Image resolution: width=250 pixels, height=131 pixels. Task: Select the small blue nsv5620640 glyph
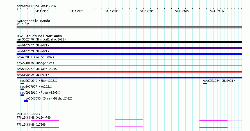[x=22, y=83]
